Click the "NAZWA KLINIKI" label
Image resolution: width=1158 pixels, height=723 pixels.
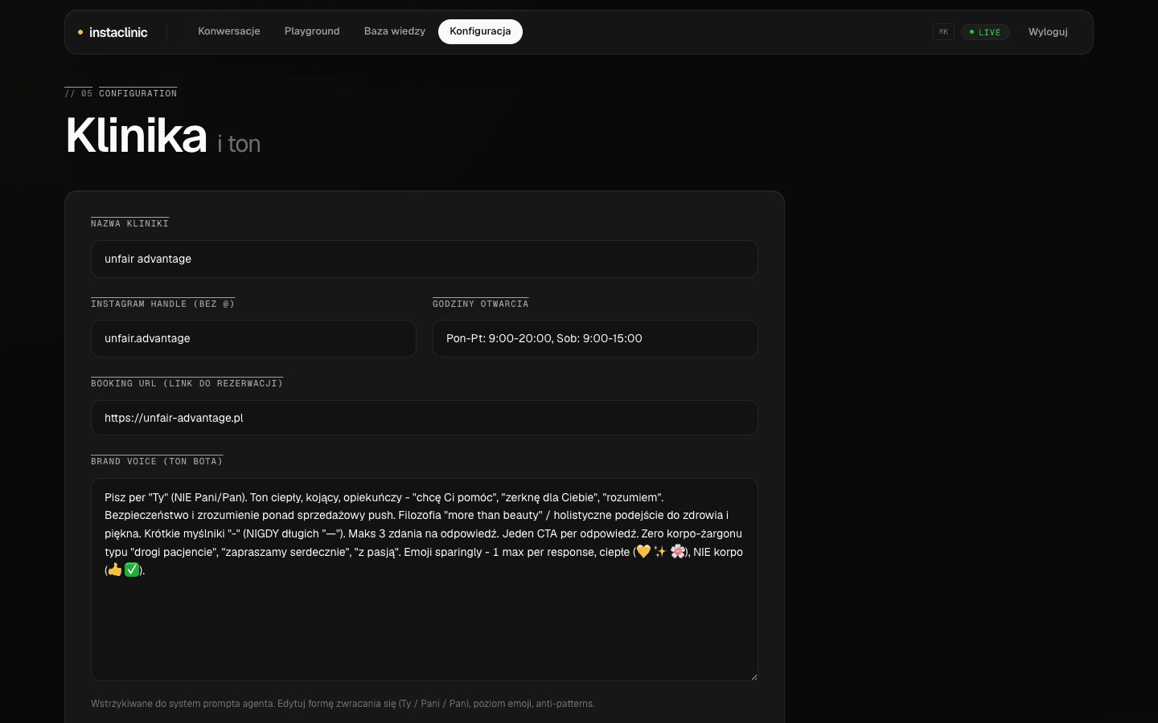[x=129, y=223]
